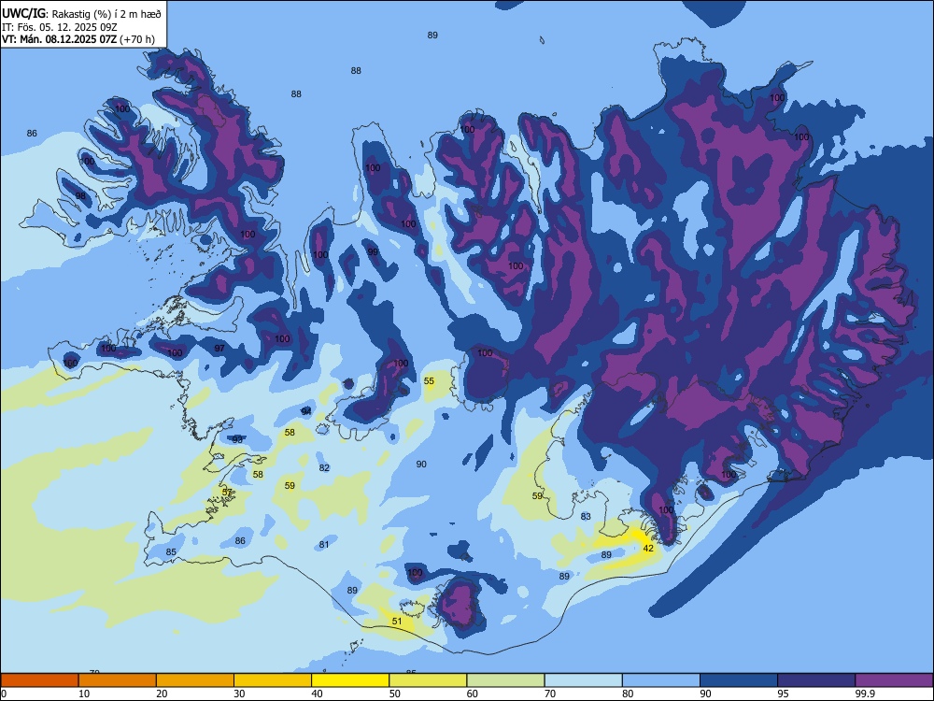Click the legend tick label 95
Screen dimensions: 934x701
point(783,694)
